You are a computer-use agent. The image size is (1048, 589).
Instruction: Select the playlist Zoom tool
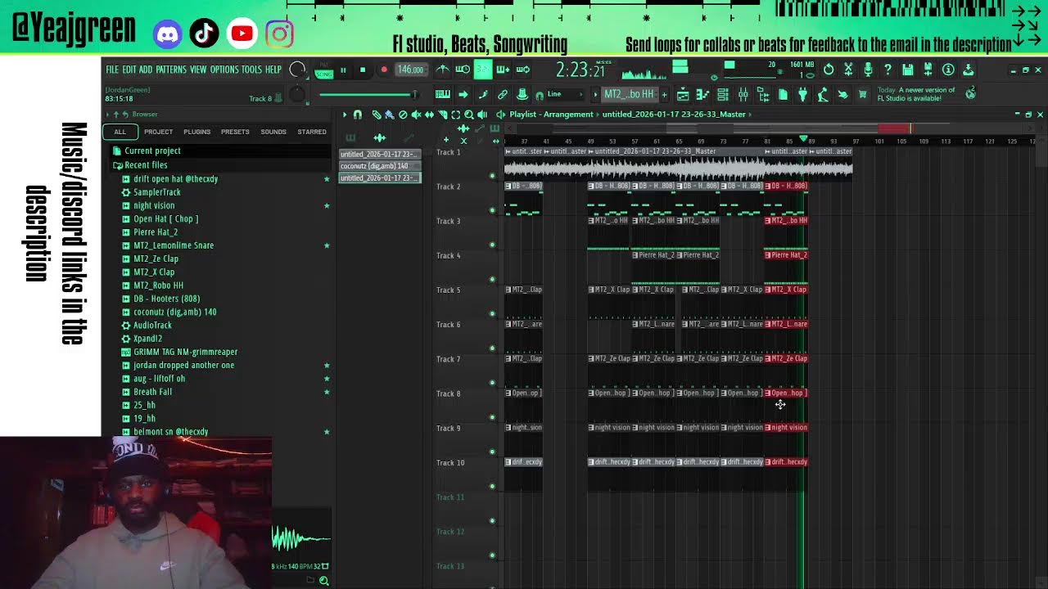pyautogui.click(x=469, y=115)
